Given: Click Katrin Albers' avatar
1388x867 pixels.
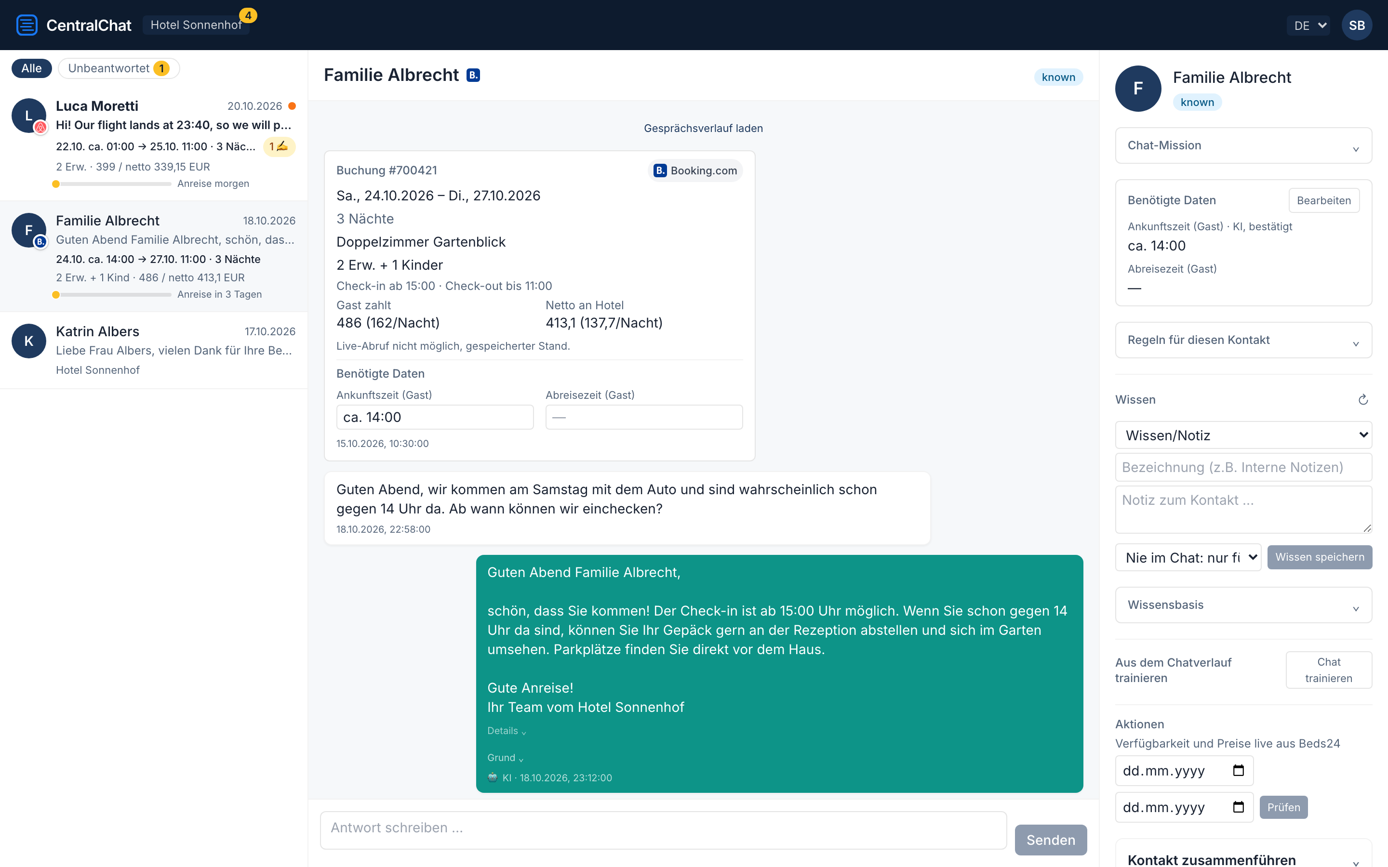Looking at the screenshot, I should coord(29,341).
